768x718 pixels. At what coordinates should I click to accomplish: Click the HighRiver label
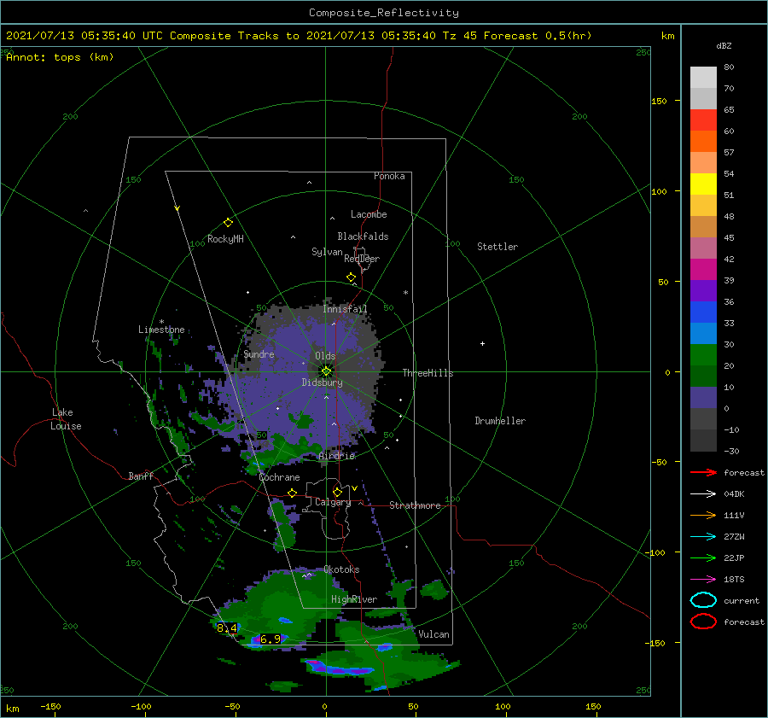354,599
